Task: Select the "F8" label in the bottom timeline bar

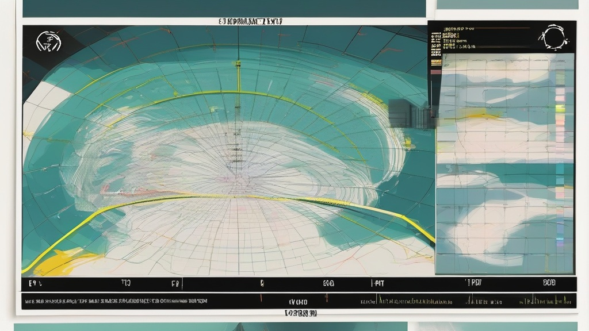Action: pos(175,283)
